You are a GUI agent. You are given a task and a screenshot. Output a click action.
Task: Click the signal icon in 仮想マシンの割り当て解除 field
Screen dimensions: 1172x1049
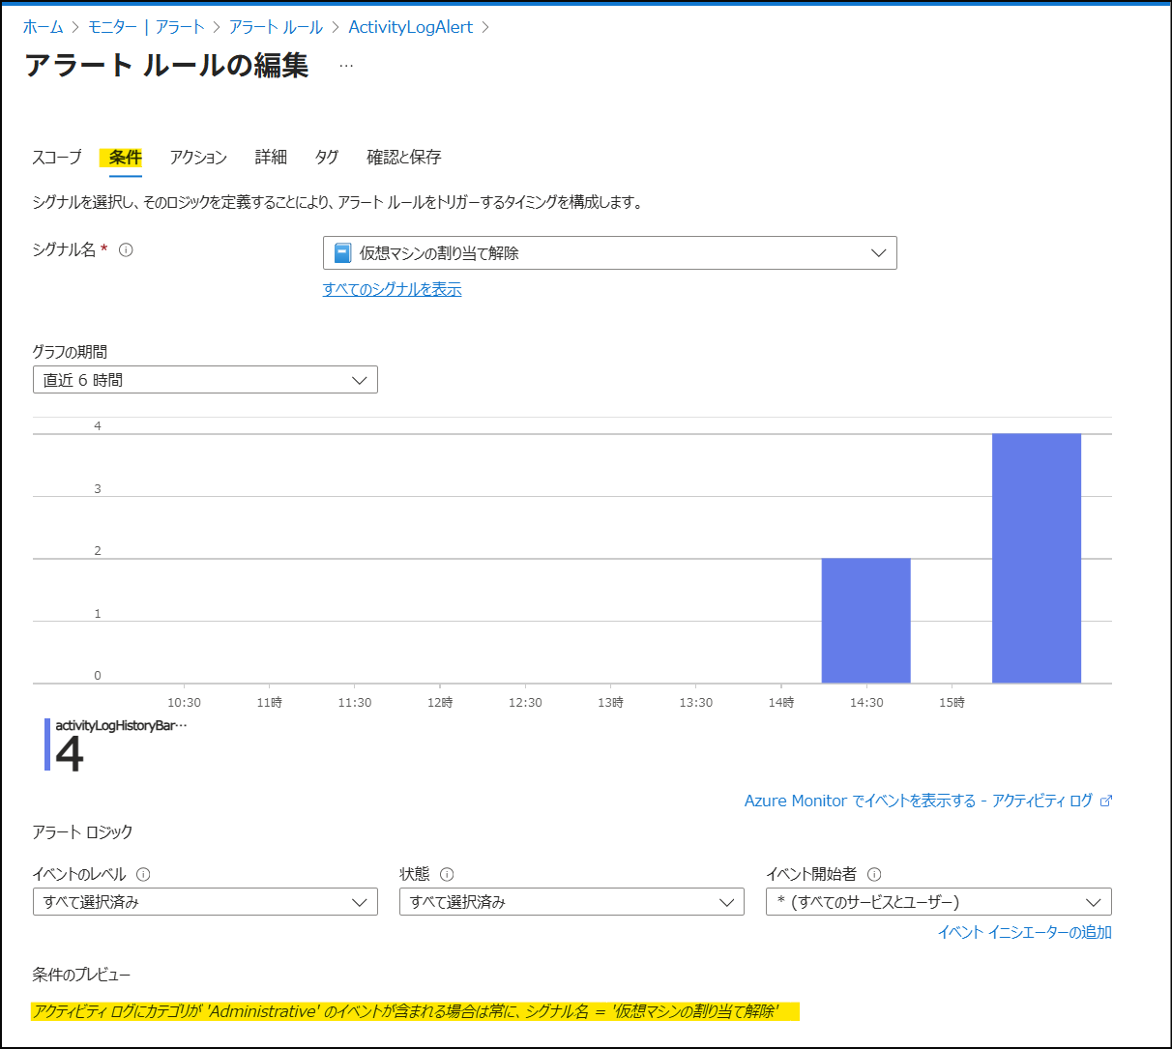click(342, 253)
